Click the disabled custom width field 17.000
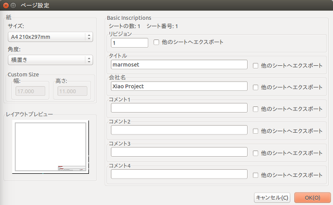The width and height of the screenshot is (333, 205). 30,91
